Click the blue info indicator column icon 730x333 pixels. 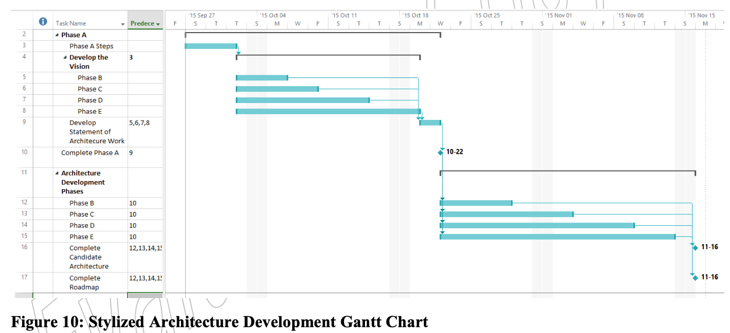pos(43,22)
